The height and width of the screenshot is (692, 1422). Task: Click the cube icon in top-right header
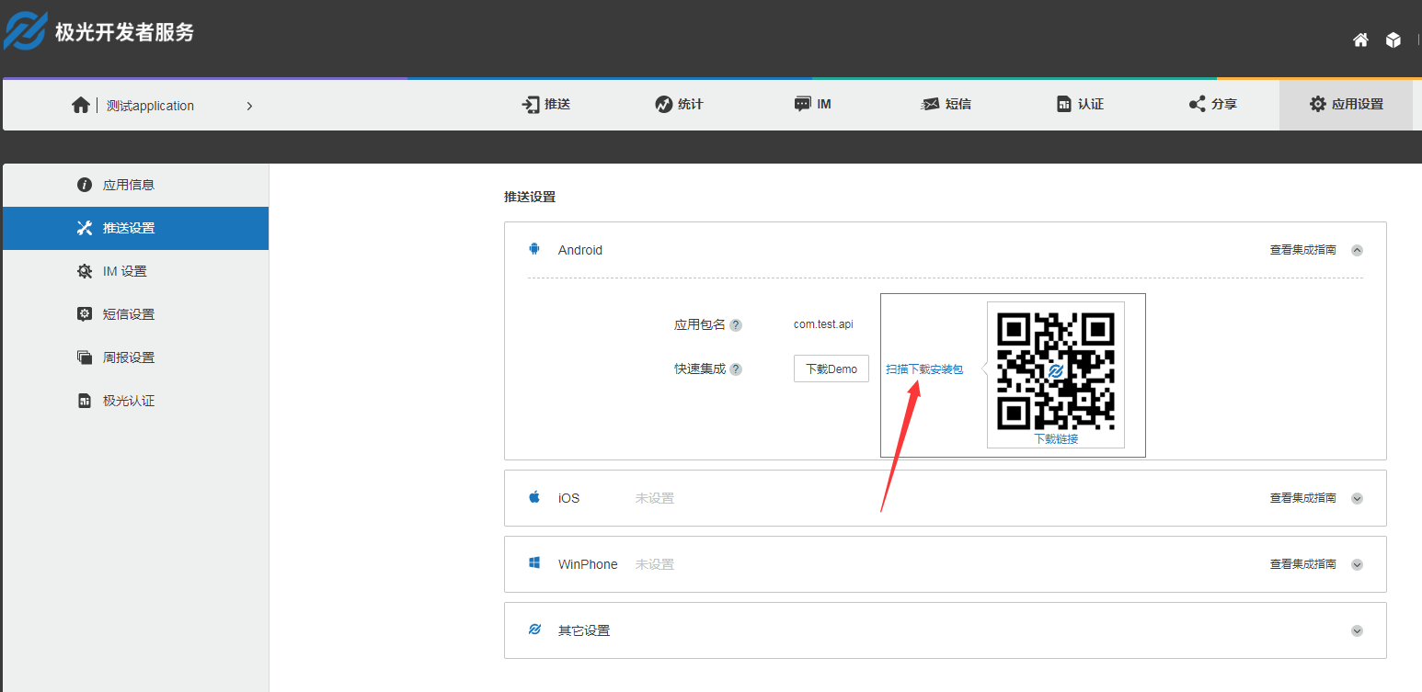coord(1393,40)
